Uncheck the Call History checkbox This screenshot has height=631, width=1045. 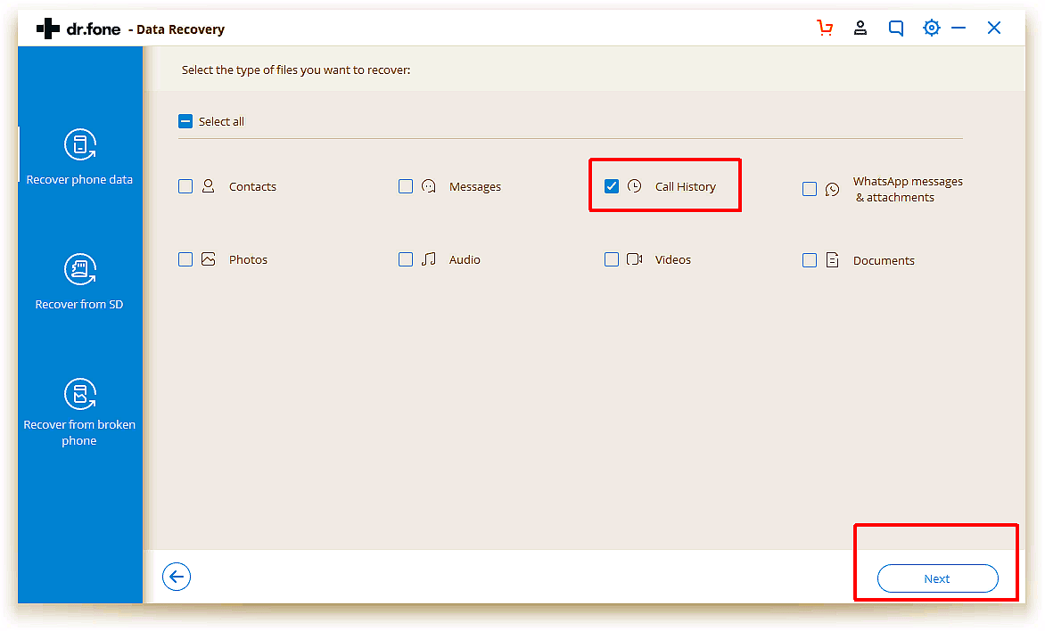tap(612, 186)
